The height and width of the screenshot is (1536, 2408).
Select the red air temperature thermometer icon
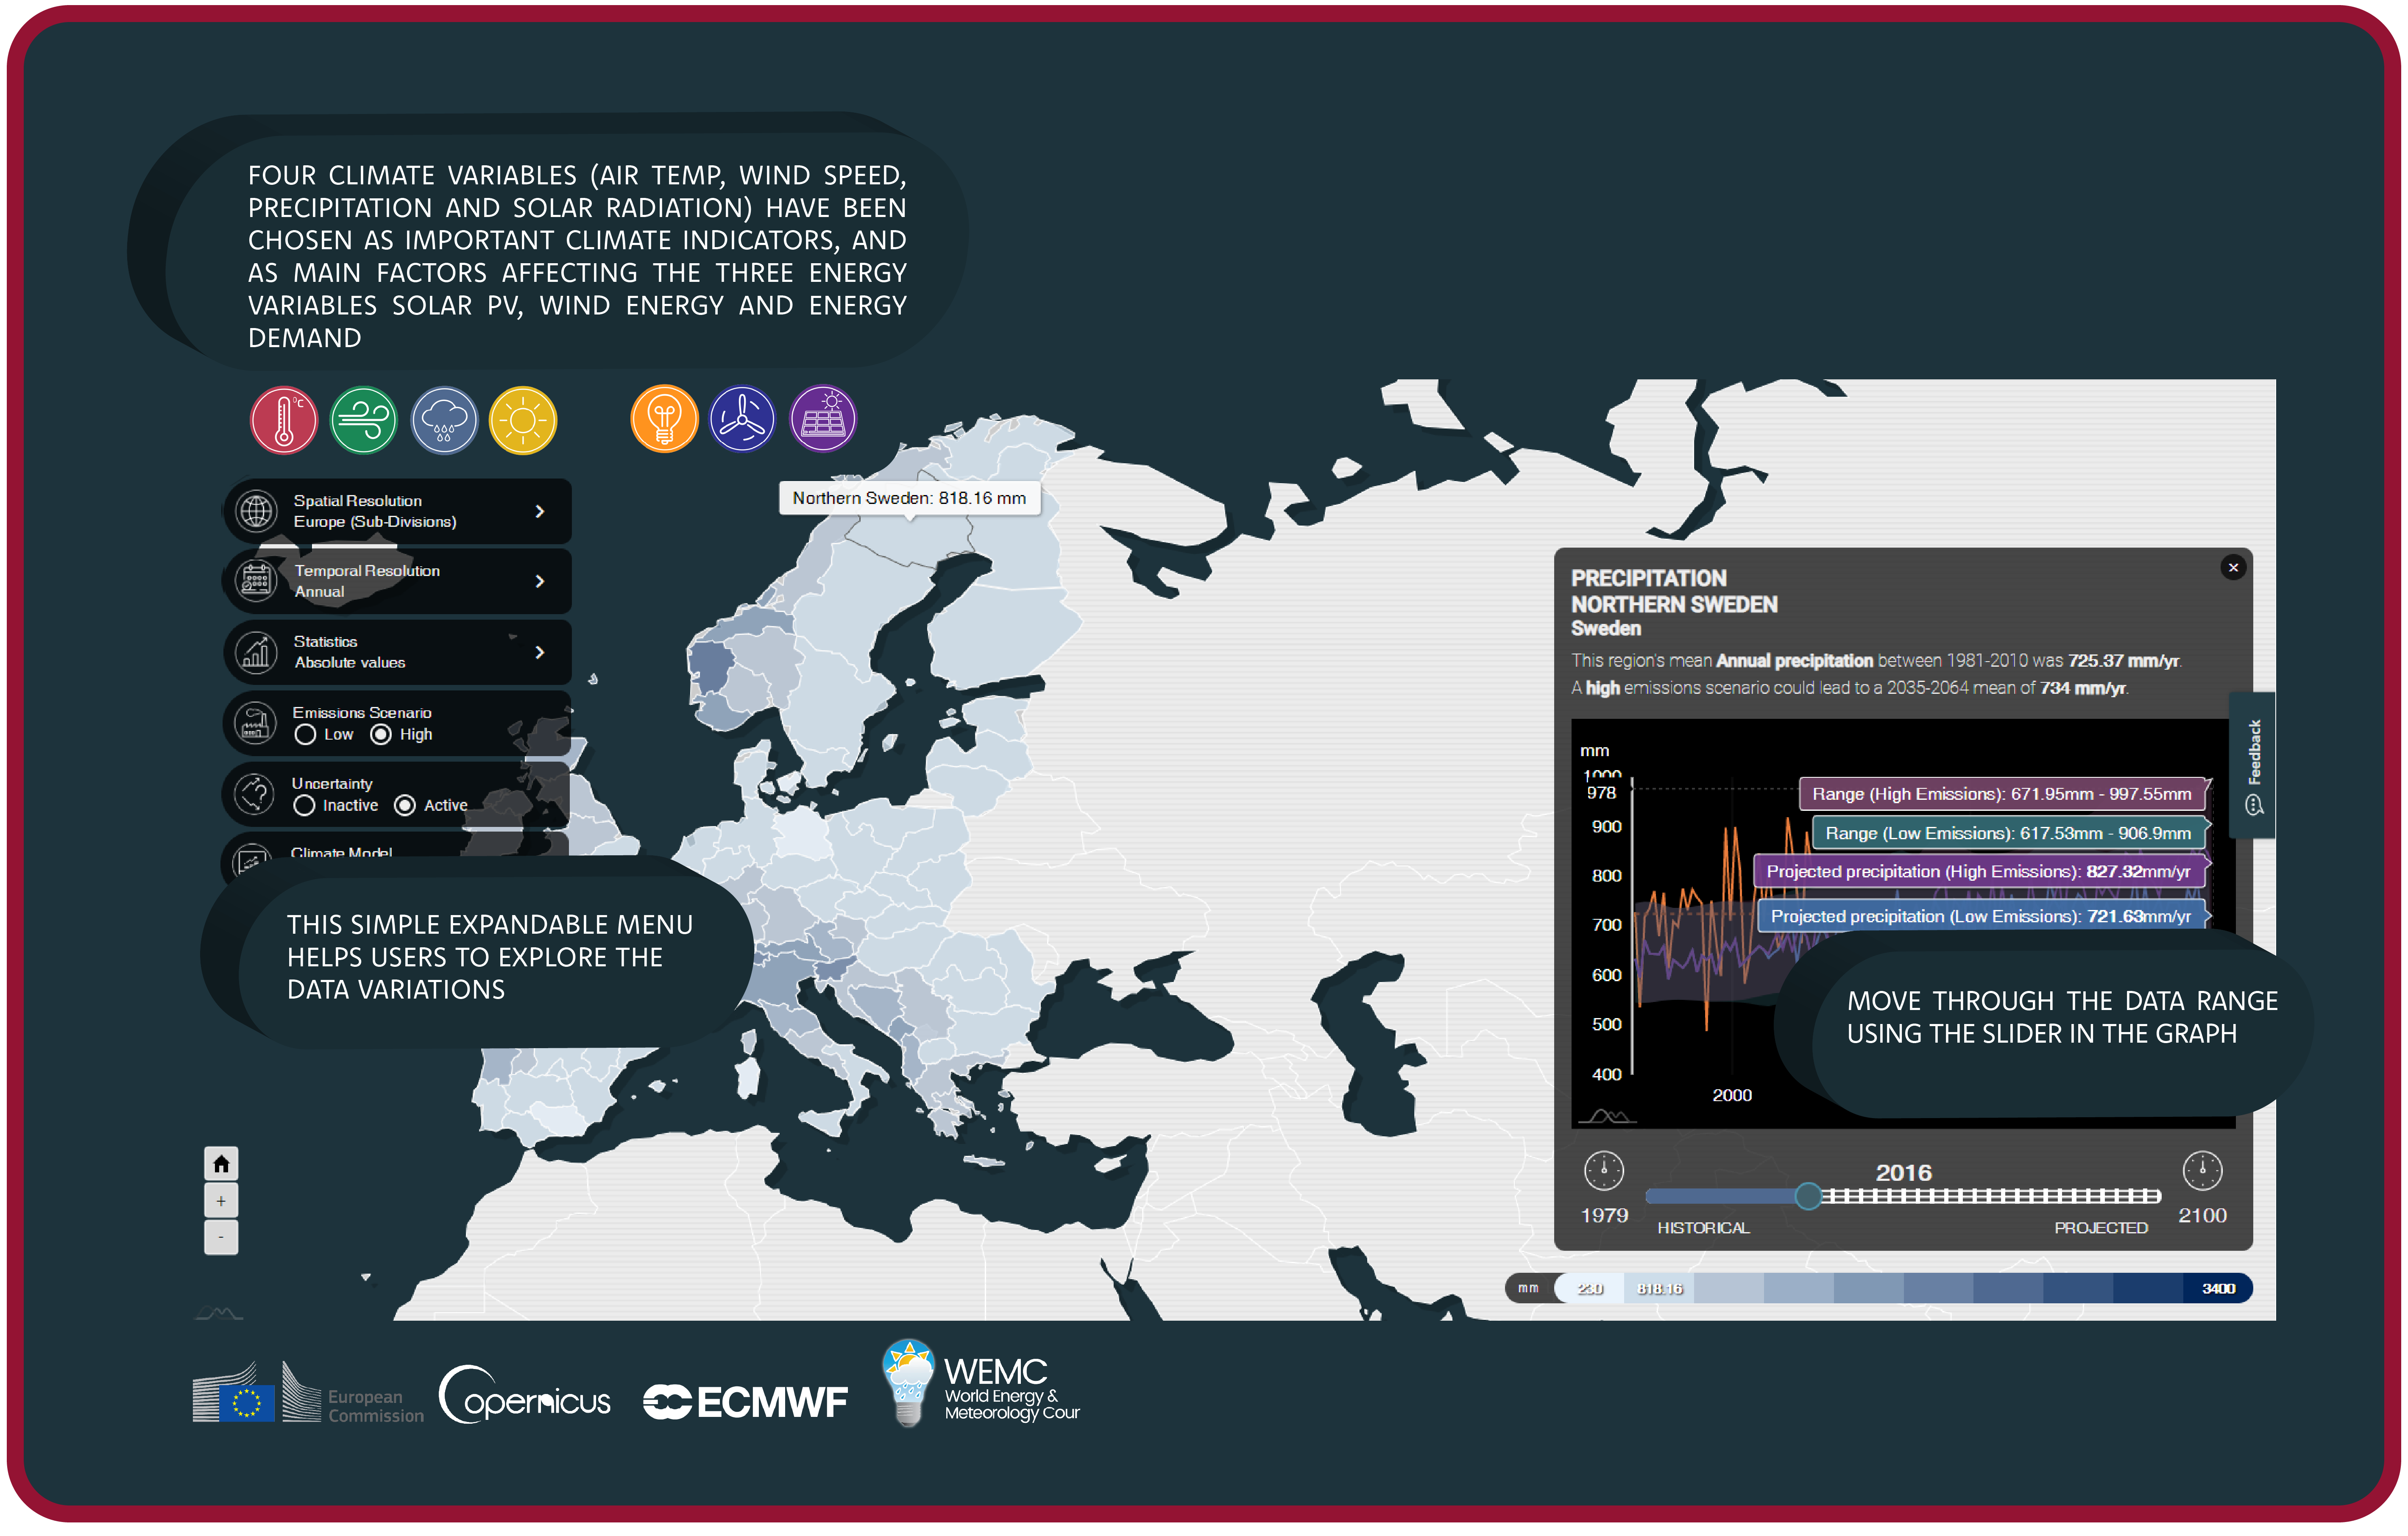(x=284, y=420)
